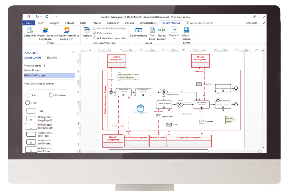Click Prozess-Ebene hinzufügen icon
The height and width of the screenshot is (191, 286).
pos(45,30)
